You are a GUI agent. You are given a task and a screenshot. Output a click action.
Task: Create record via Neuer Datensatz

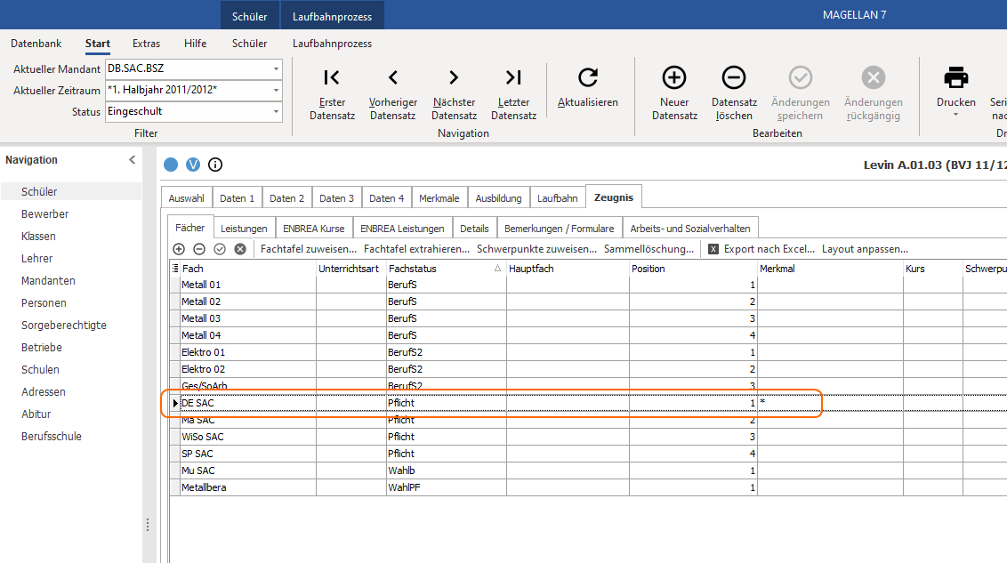(x=674, y=93)
